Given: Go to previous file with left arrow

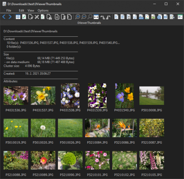Looking at the screenshot, I should pos(4,17).
